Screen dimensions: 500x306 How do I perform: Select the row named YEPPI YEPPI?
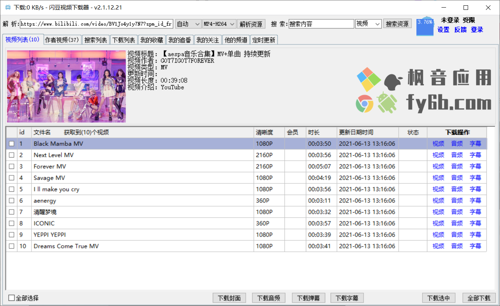click(x=246, y=235)
